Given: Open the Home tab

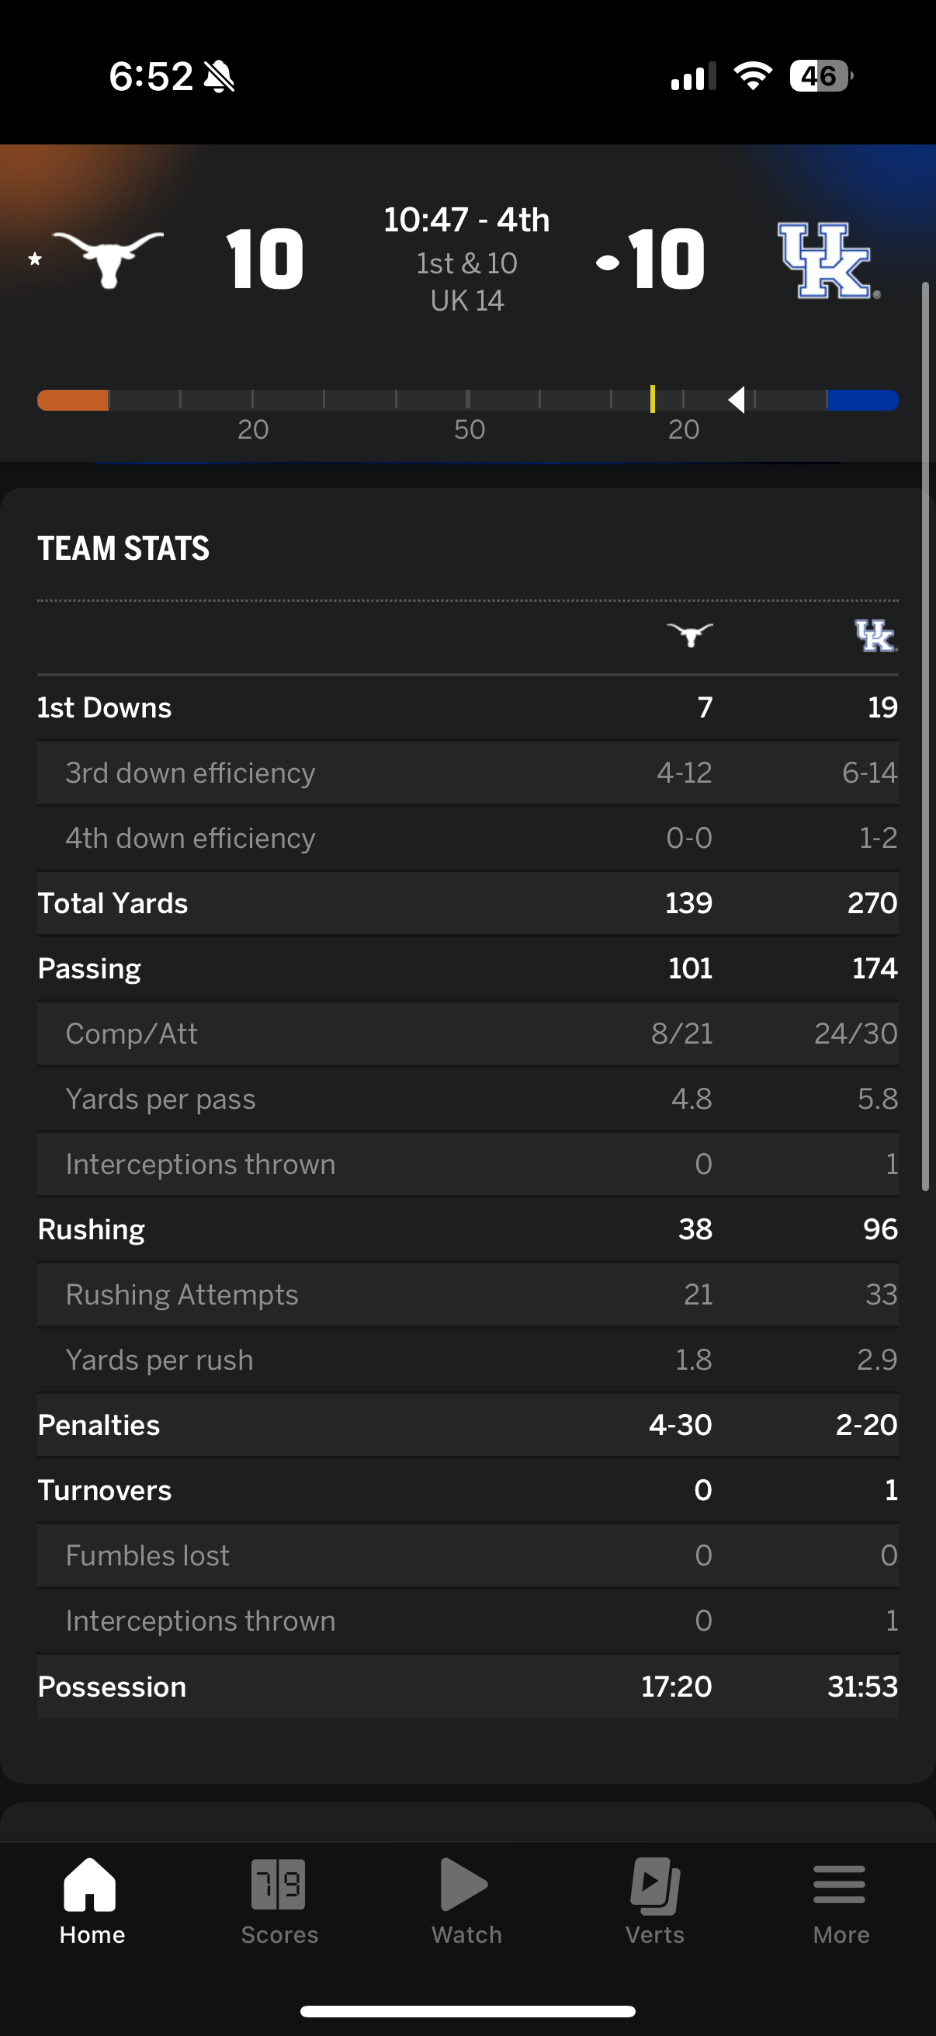Looking at the screenshot, I should coord(92,1901).
